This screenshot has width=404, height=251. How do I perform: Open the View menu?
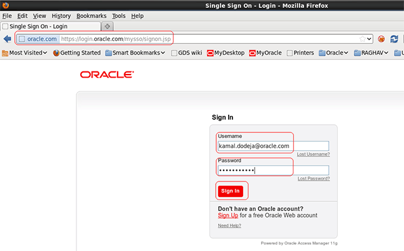(39, 16)
